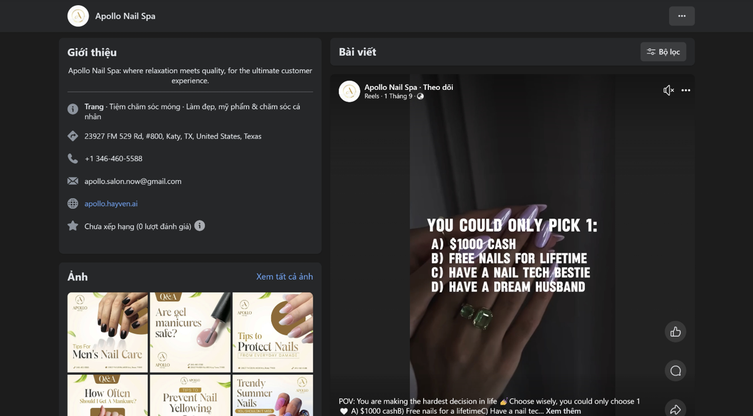The width and height of the screenshot is (753, 416).
Task: Click the Apollo Nail Spa avatar in header
Action: coord(78,16)
